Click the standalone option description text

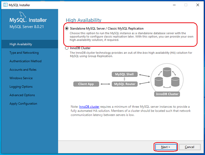(131, 37)
